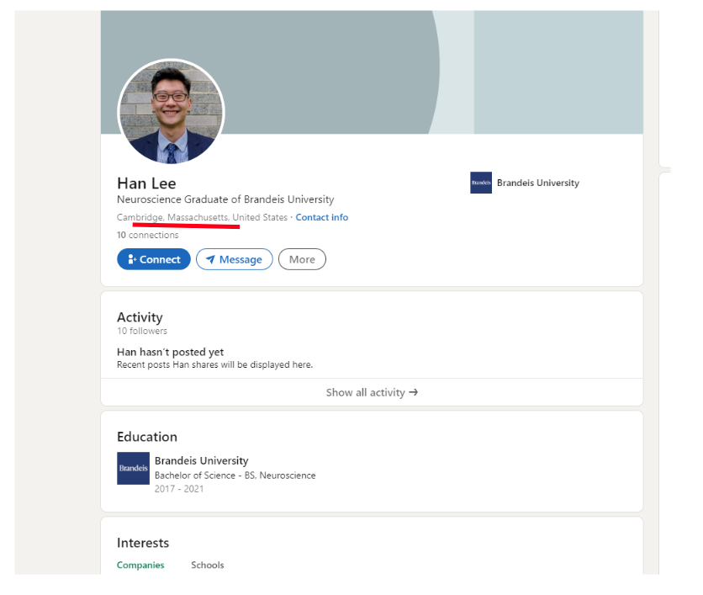Send a message with the Message button
703x595 pixels.
point(234,259)
